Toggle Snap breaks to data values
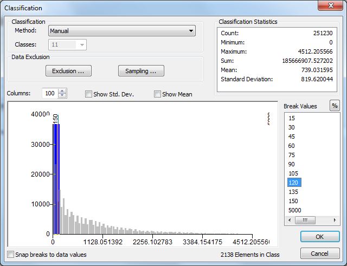Viewport: 347px width, 266px height. pos(11,254)
